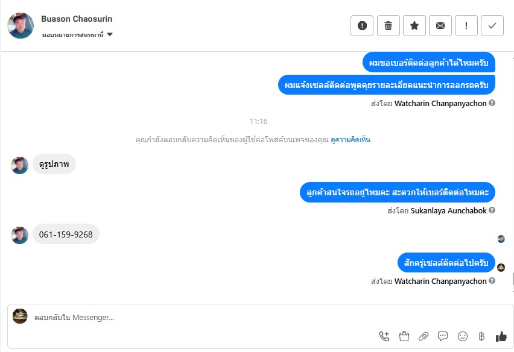514x352 pixels.
Task: Start a call with phone icon
Action: point(384,336)
